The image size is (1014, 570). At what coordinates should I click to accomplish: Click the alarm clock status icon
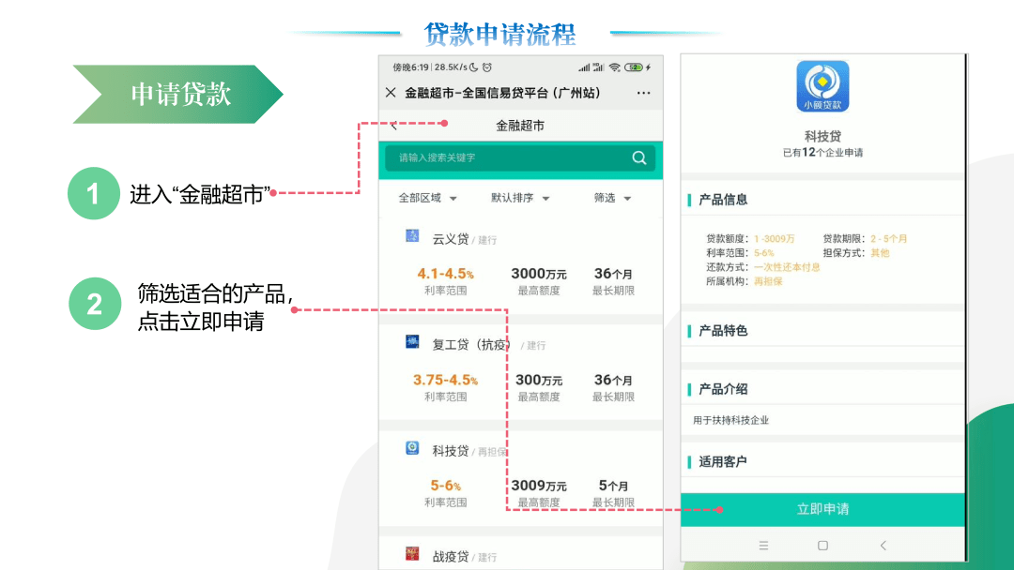[x=487, y=67]
